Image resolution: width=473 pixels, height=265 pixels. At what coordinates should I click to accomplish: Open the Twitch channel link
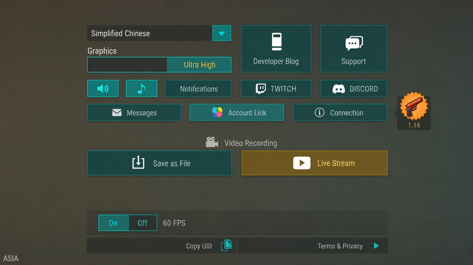click(x=276, y=89)
